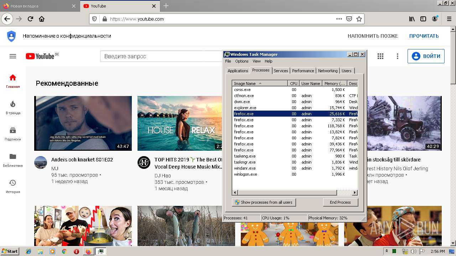Click the tracking protection shield icon
456x256 pixels.
point(94,19)
